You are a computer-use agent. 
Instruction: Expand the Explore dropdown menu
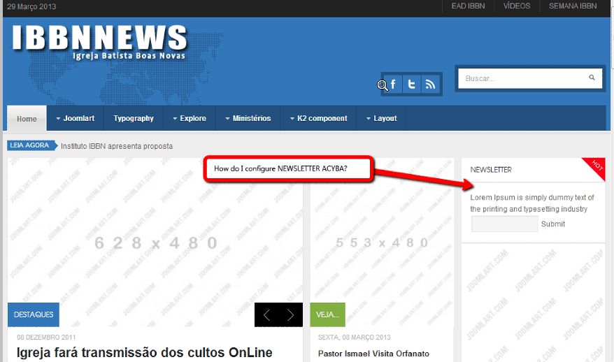pos(190,118)
